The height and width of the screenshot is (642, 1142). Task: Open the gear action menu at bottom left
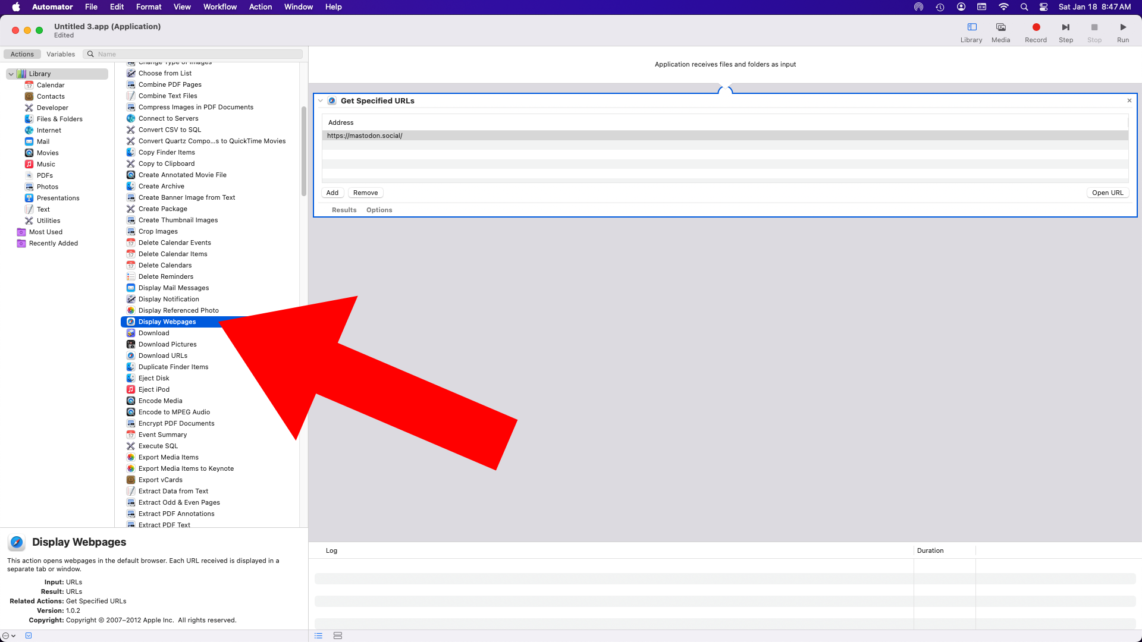[x=8, y=635]
